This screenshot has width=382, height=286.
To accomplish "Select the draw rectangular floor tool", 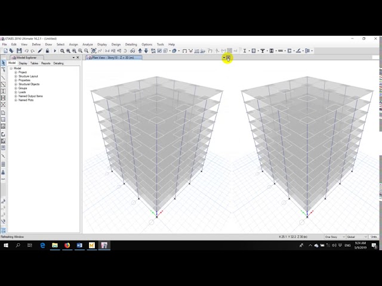I will coord(3,120).
